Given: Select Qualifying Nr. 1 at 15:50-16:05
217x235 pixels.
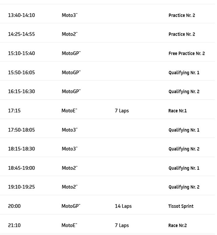Looking at the screenshot, I should [184, 73].
